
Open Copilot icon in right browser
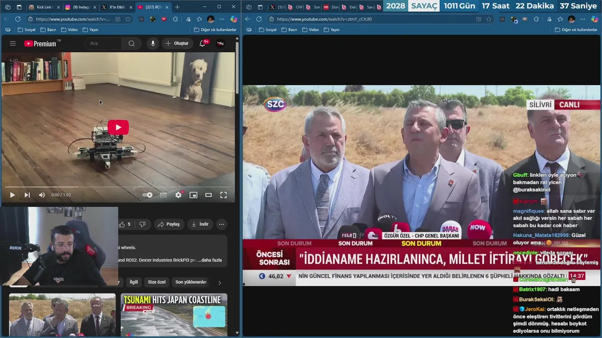coord(594,19)
